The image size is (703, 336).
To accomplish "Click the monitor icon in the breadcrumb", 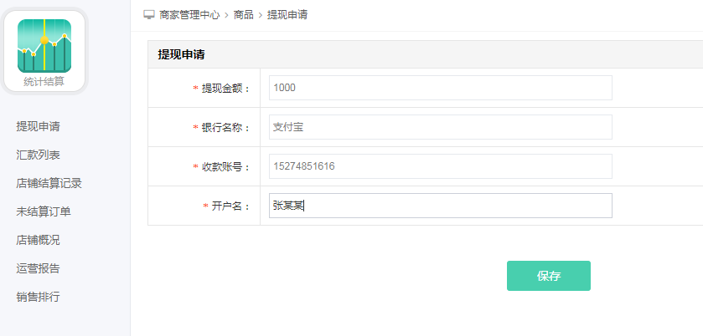I will pos(149,15).
